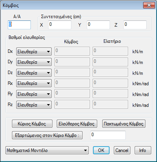The width and height of the screenshot is (157, 162).
Task: Expand the Μαθηματικό Μοντέλο dropdown
Action: coord(47,150)
